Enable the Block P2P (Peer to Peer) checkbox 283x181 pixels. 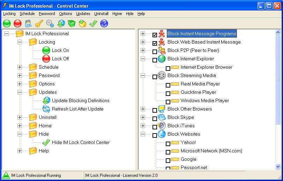click(x=155, y=52)
